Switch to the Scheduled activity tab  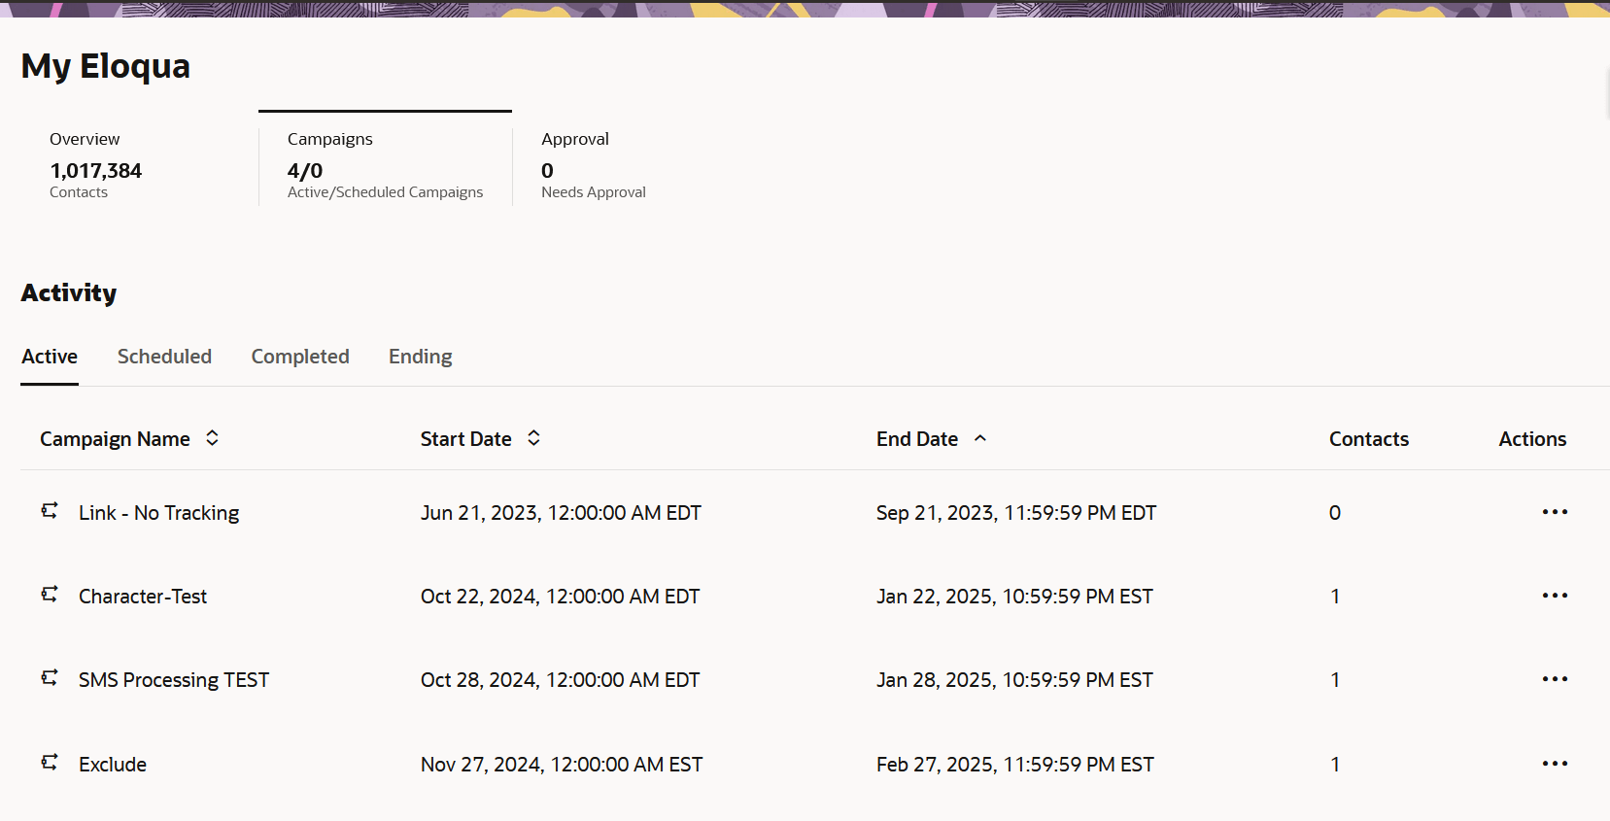[164, 357]
